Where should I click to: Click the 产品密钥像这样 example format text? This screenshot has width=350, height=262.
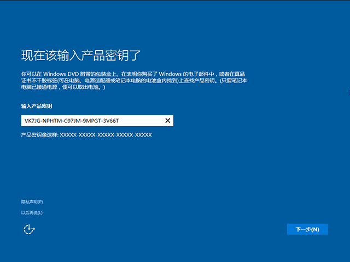86,134
